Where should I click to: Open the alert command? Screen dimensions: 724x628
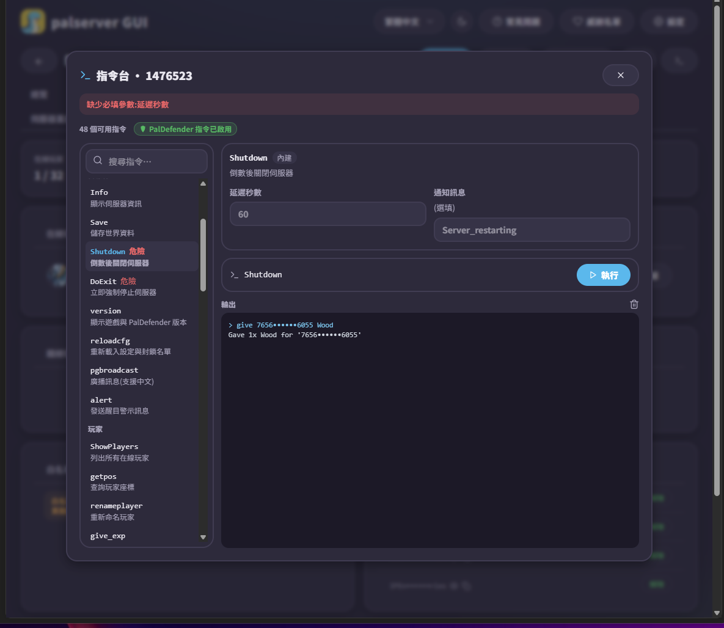tap(142, 405)
